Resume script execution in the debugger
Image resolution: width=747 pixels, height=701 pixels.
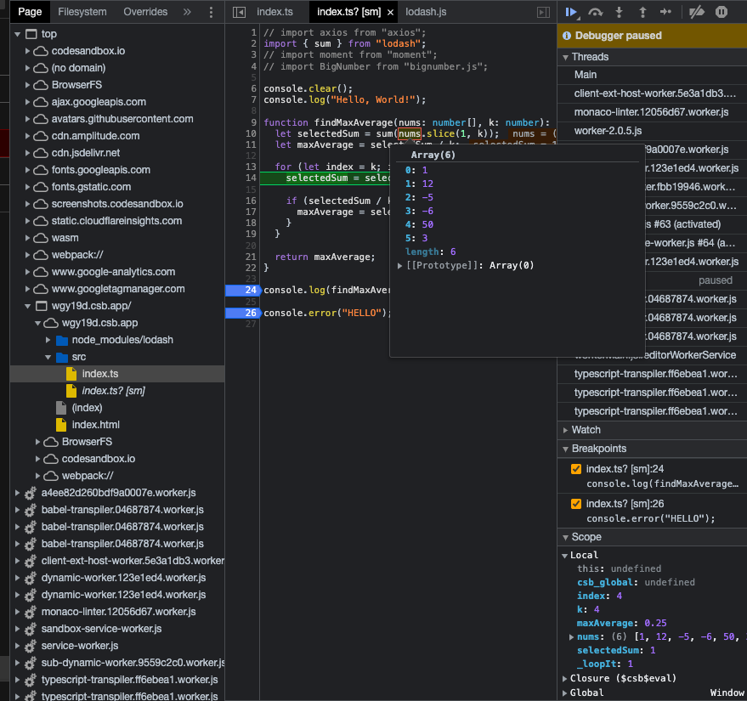pyautogui.click(x=570, y=12)
